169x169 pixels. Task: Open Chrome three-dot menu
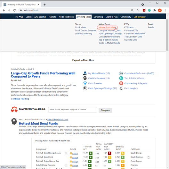tap(165, 10)
